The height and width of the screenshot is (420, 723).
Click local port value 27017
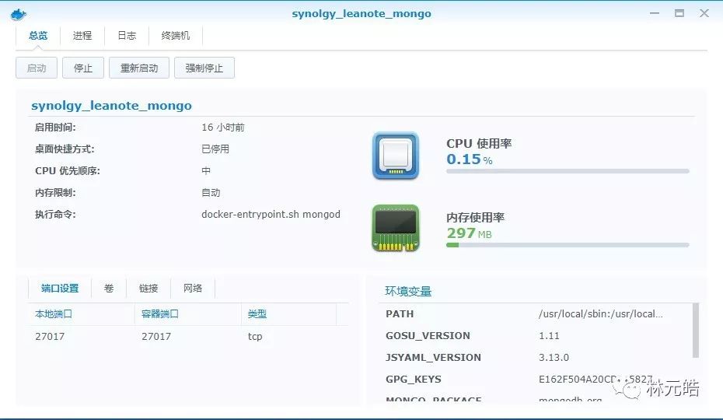tap(50, 337)
